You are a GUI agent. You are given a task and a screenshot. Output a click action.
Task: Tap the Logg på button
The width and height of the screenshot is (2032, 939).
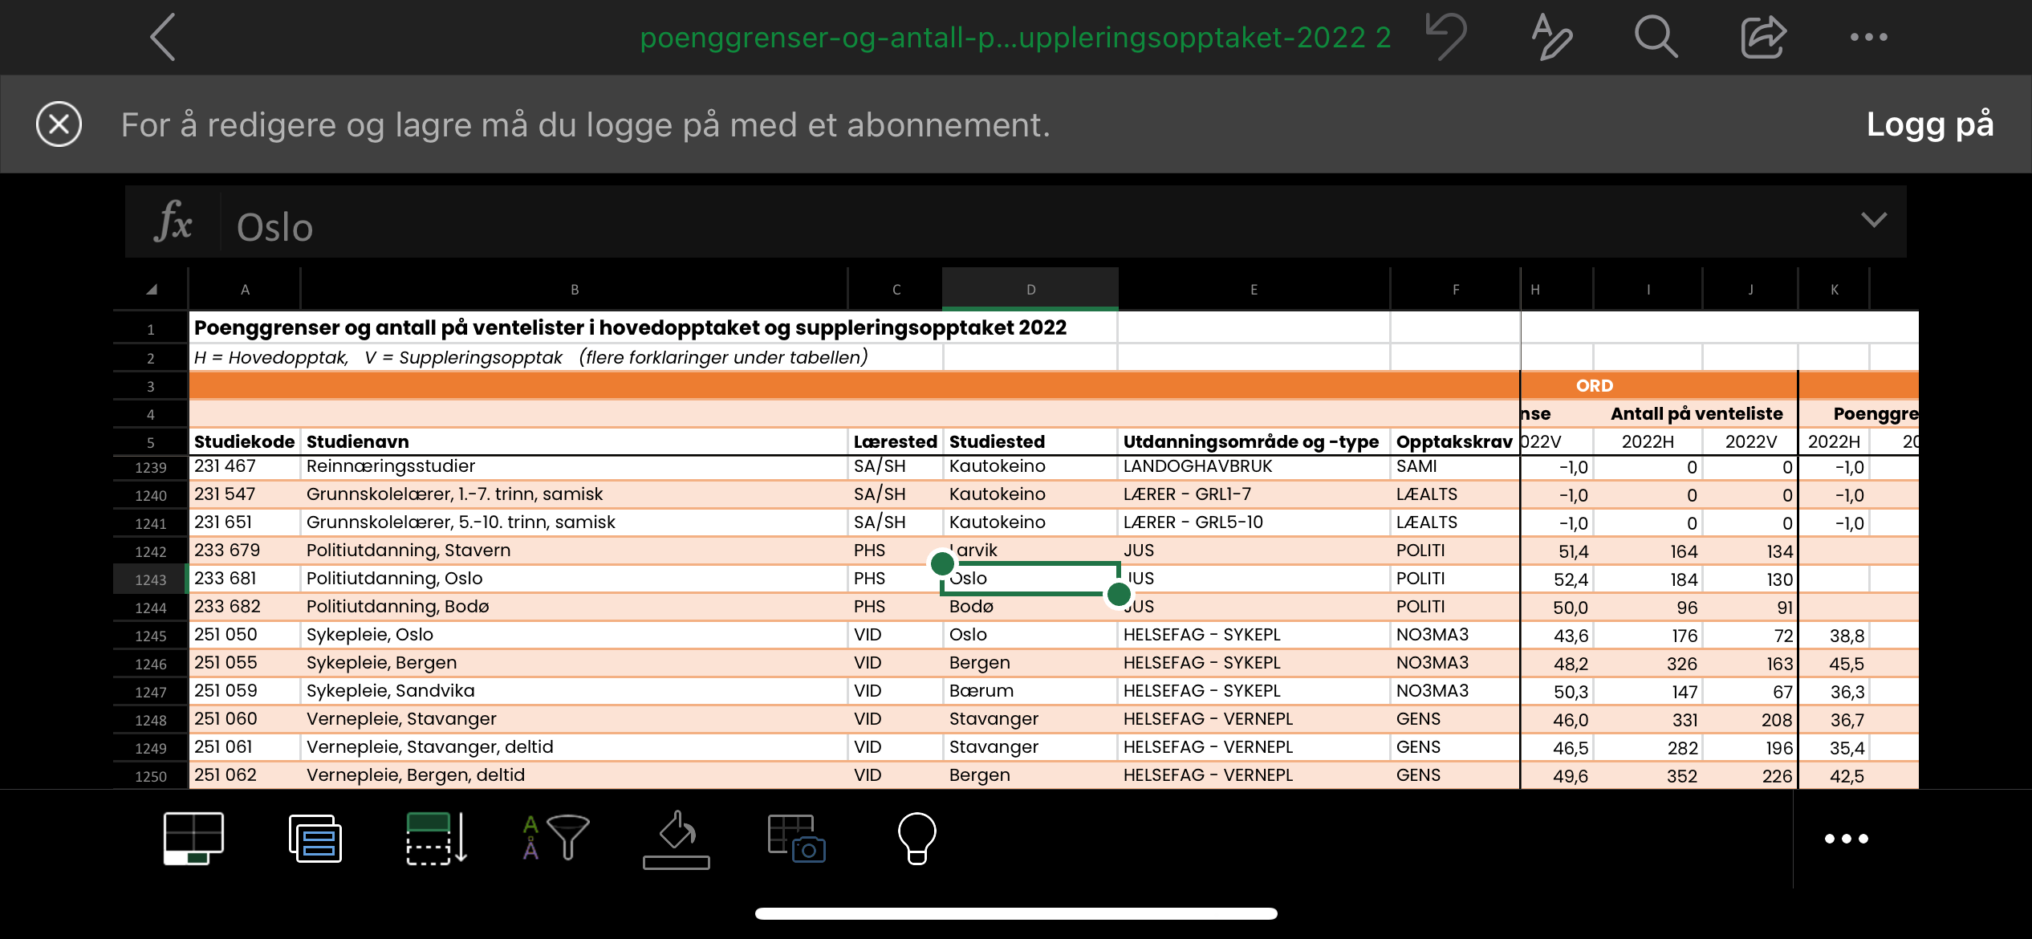click(1929, 124)
